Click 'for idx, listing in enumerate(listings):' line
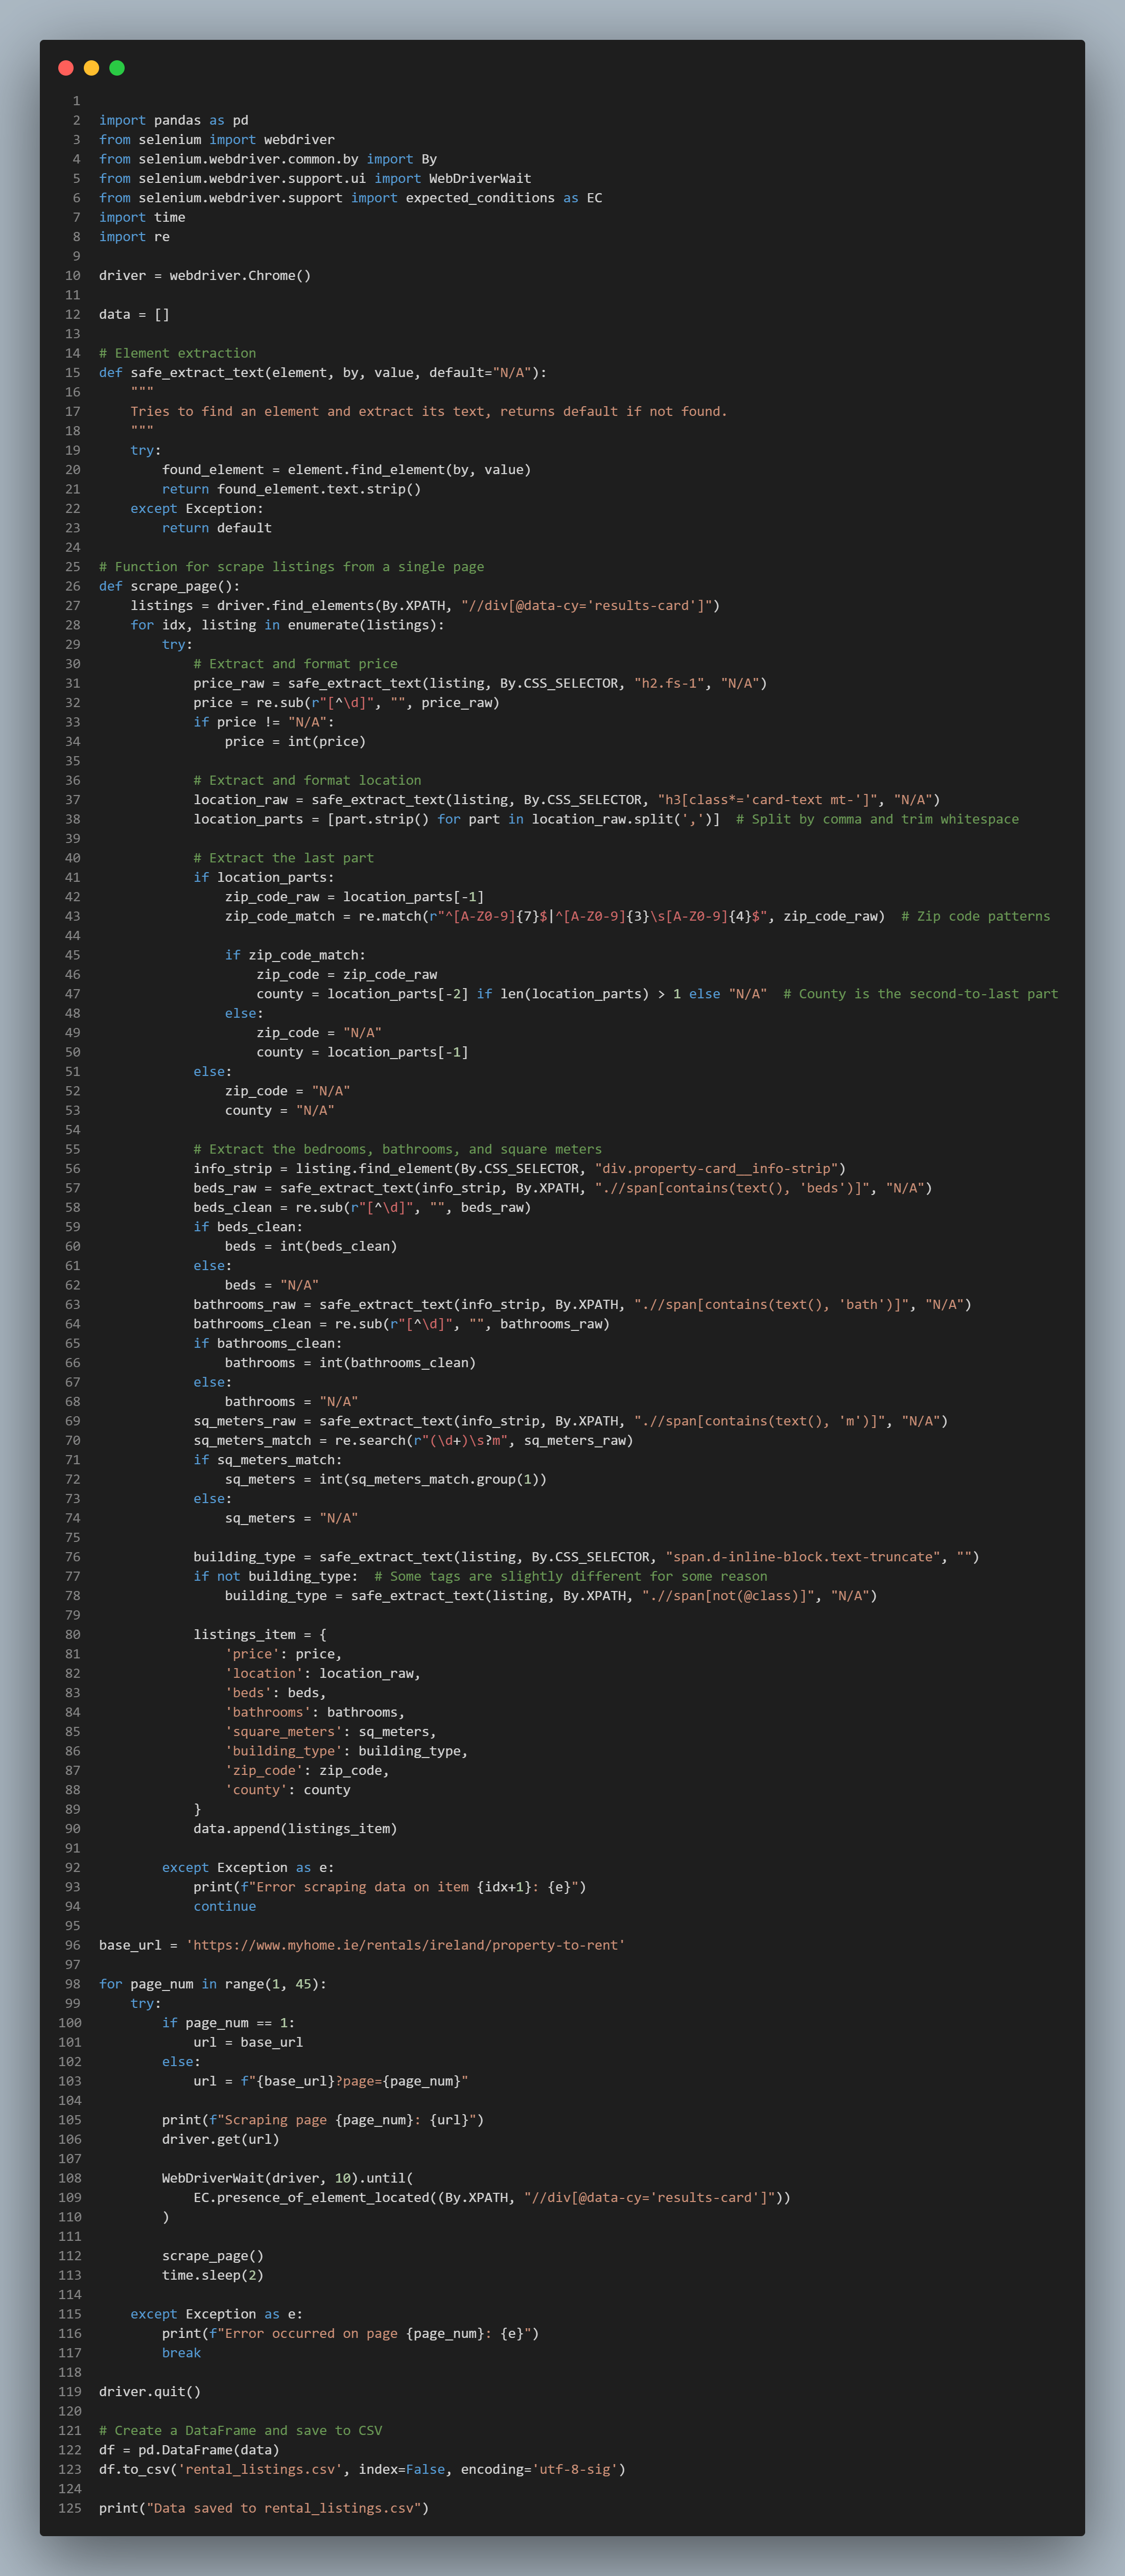This screenshot has height=2576, width=1125. click(x=287, y=625)
